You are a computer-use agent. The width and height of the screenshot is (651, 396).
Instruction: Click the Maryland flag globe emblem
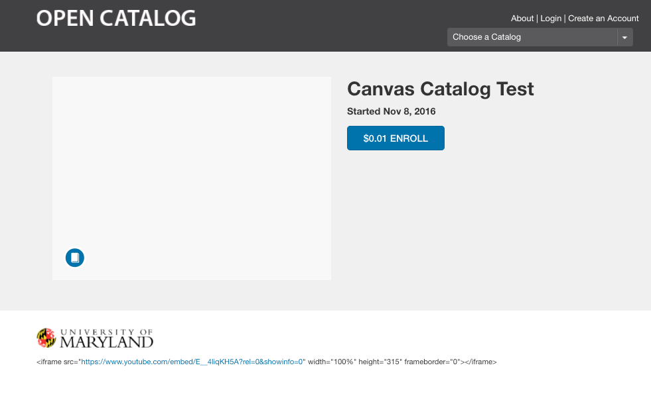tap(46, 338)
